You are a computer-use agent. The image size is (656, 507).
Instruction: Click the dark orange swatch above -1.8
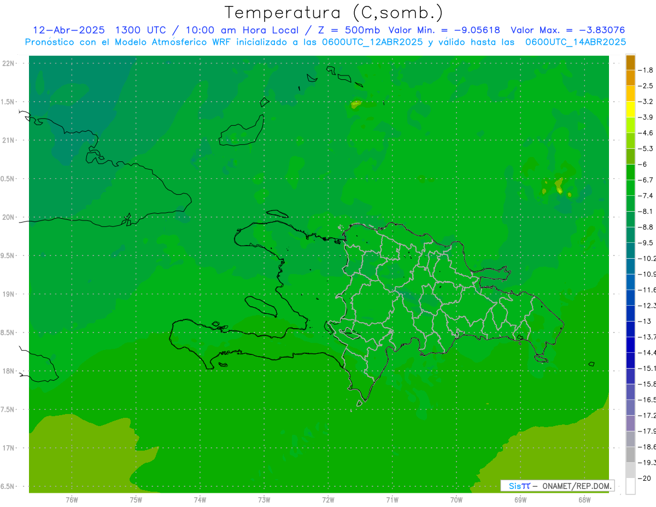point(630,62)
